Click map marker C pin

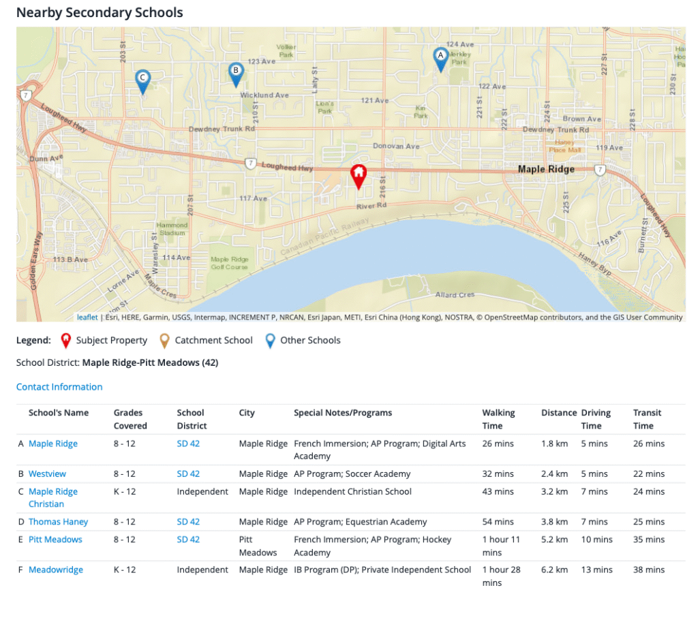[143, 82]
